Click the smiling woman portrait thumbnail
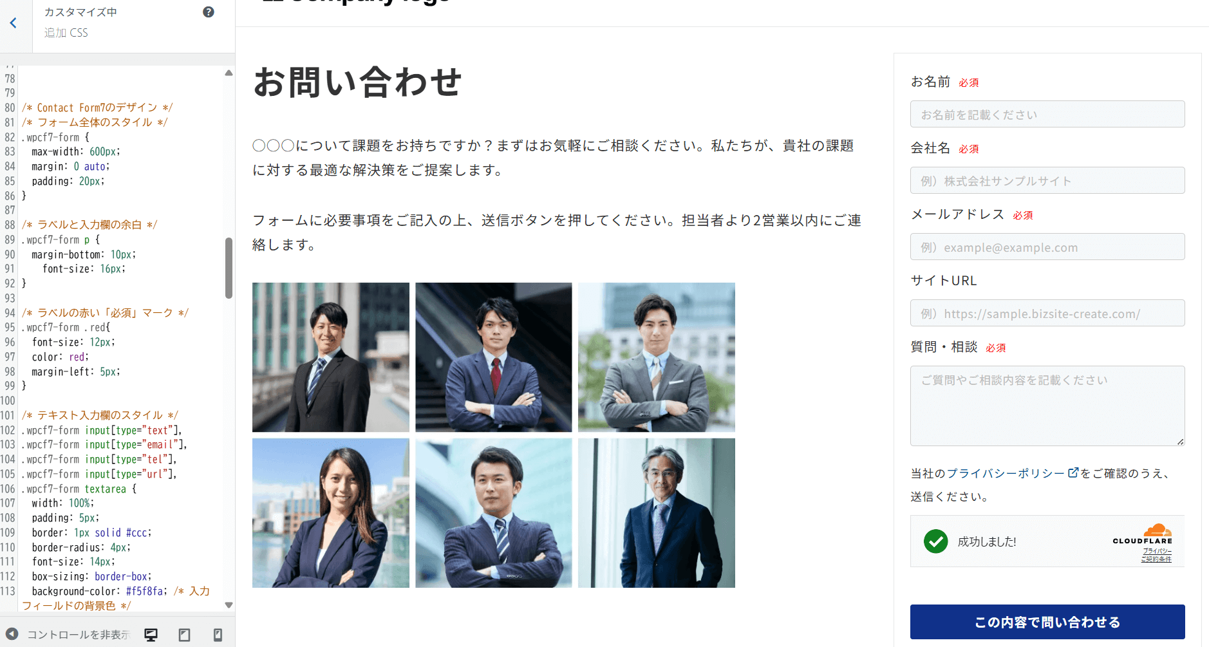 coord(331,513)
